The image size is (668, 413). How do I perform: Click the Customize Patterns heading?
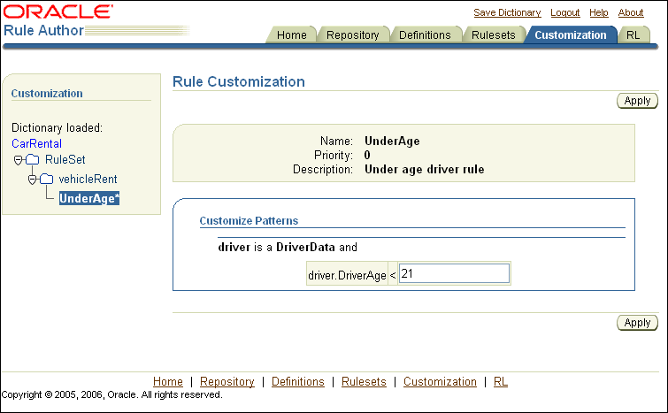coord(249,220)
